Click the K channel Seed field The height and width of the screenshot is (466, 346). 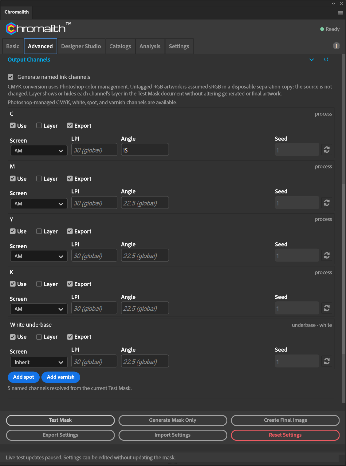coord(297,308)
